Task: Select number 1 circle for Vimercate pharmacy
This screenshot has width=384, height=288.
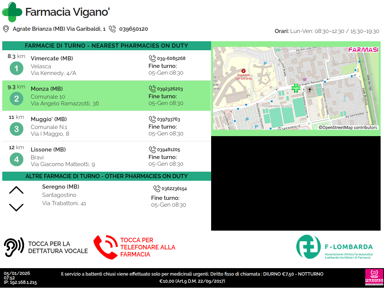Action: pos(16,69)
